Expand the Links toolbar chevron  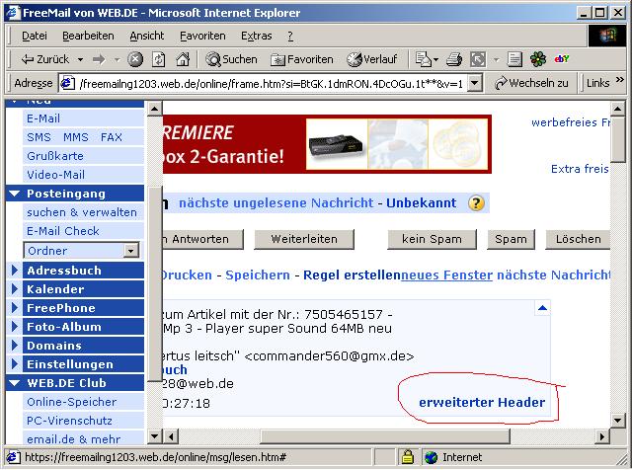(x=620, y=80)
